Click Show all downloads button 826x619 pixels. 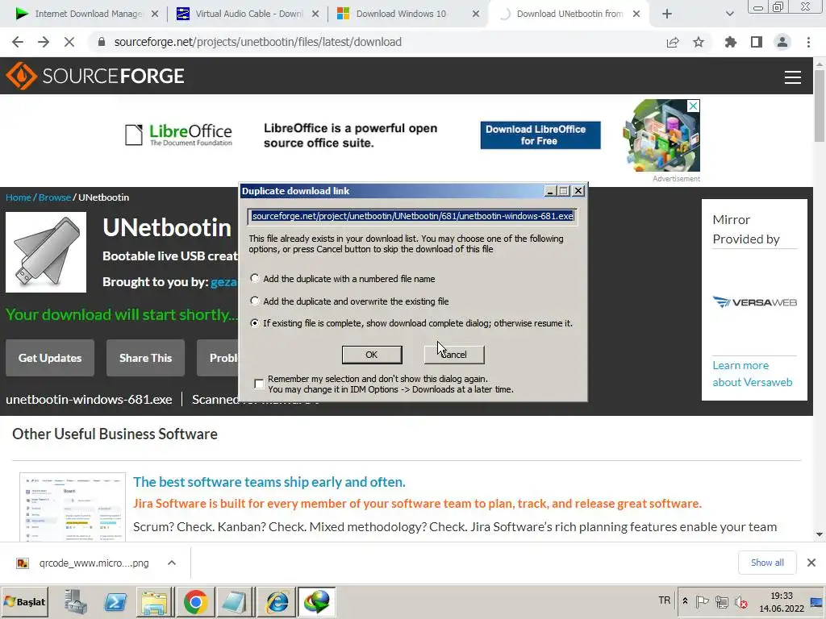767,563
